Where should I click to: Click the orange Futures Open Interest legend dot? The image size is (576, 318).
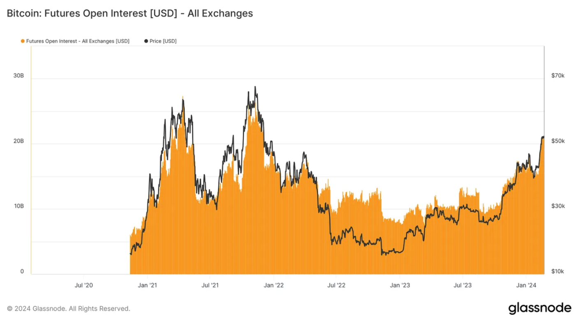tap(23, 41)
